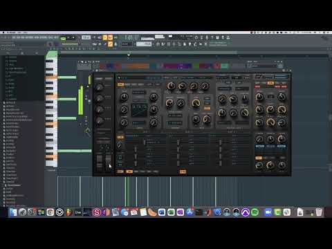Click the synth's mod wheel fader under the cursor

[x=108, y=163]
